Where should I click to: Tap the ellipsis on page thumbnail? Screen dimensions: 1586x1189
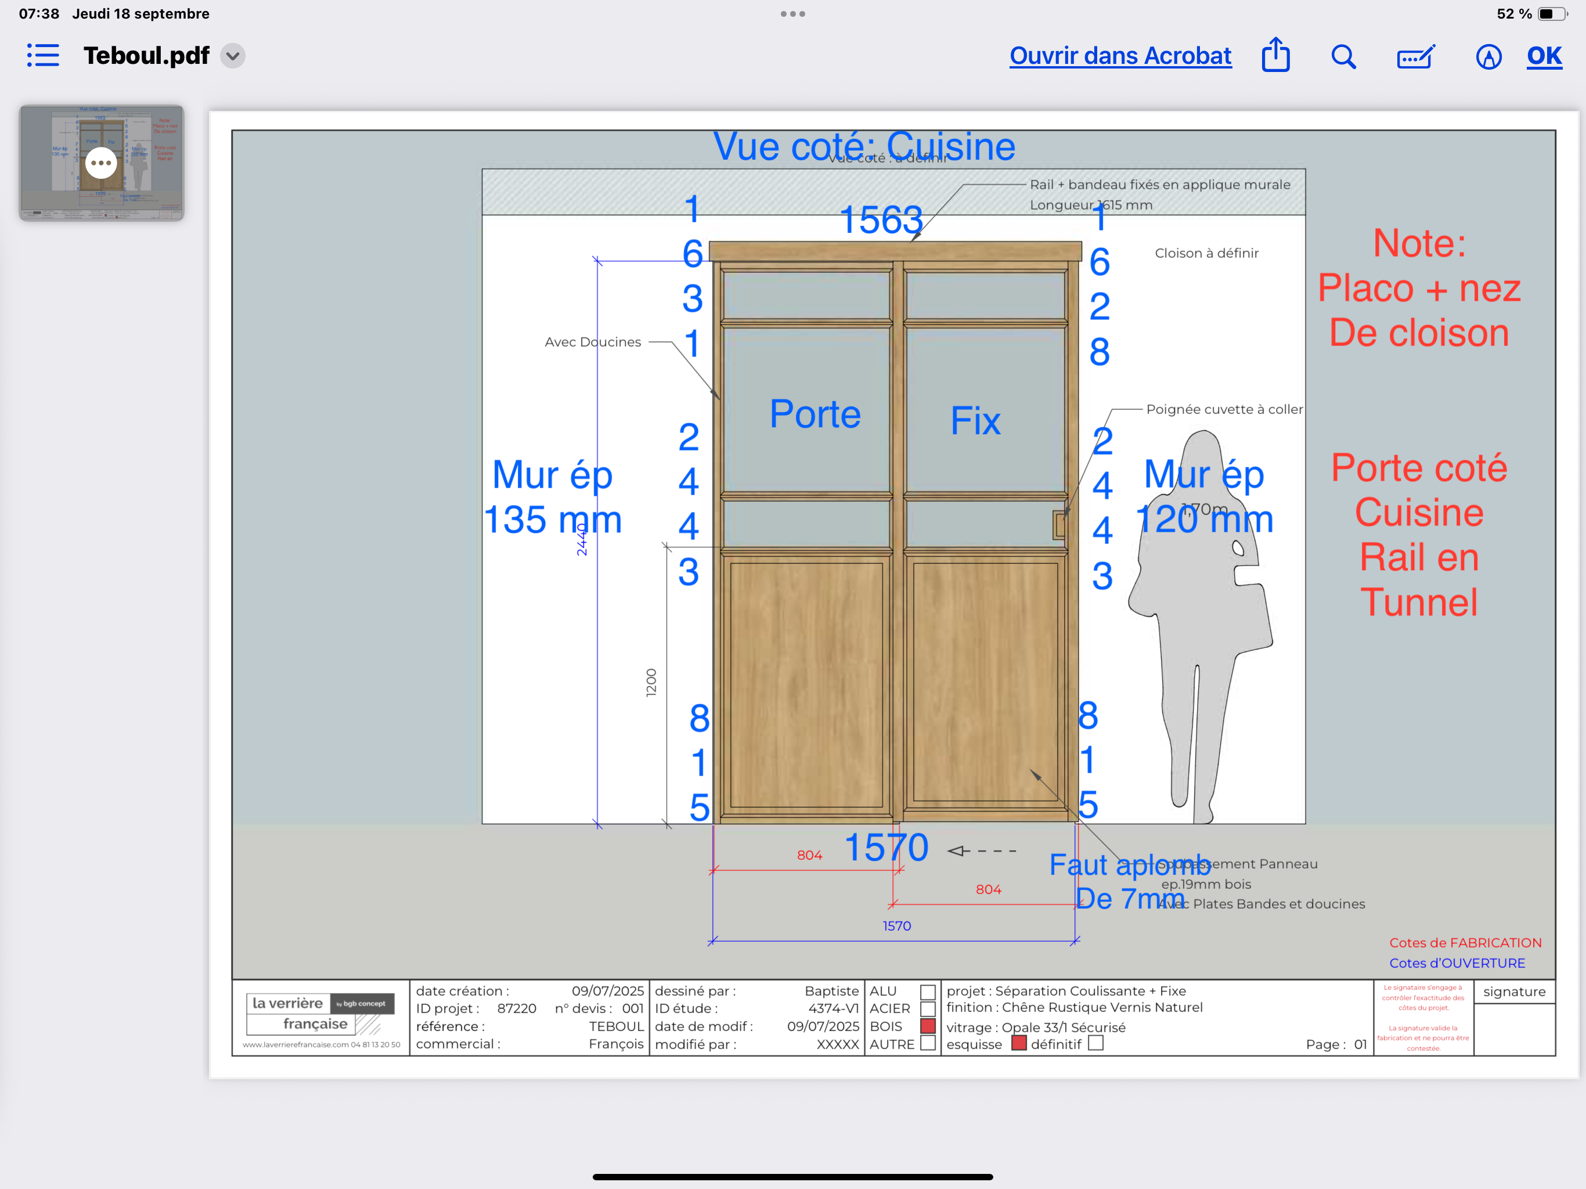tap(101, 163)
